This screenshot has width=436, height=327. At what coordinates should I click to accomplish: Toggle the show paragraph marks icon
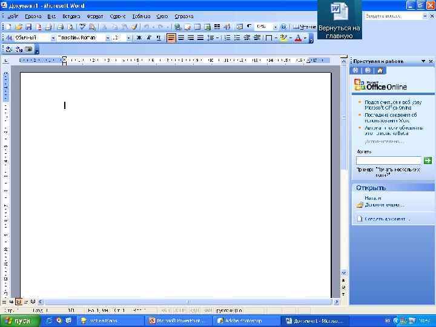(x=249, y=27)
